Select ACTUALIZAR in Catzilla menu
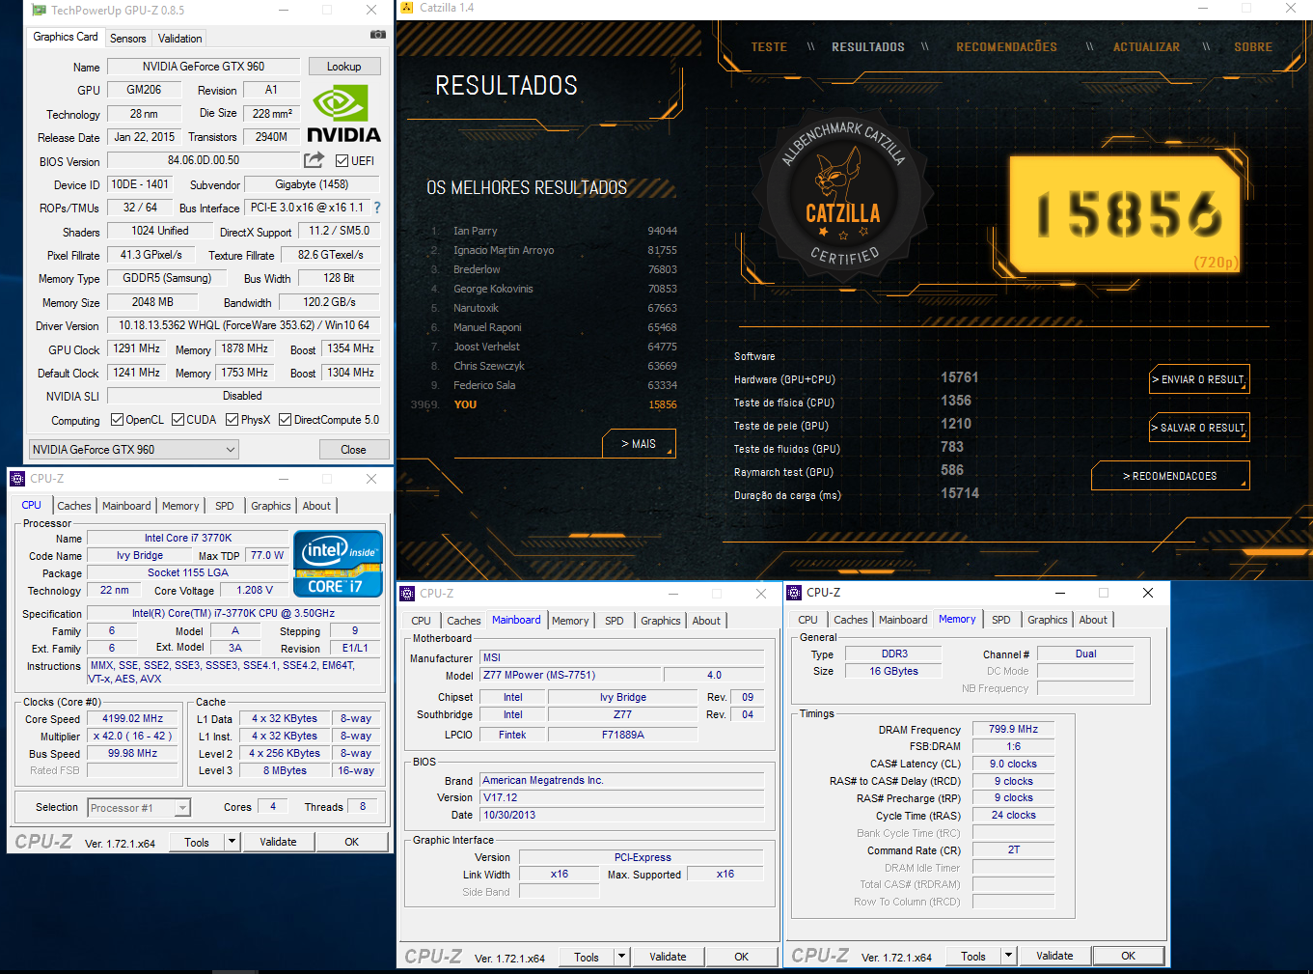1313x974 pixels. click(x=1146, y=47)
